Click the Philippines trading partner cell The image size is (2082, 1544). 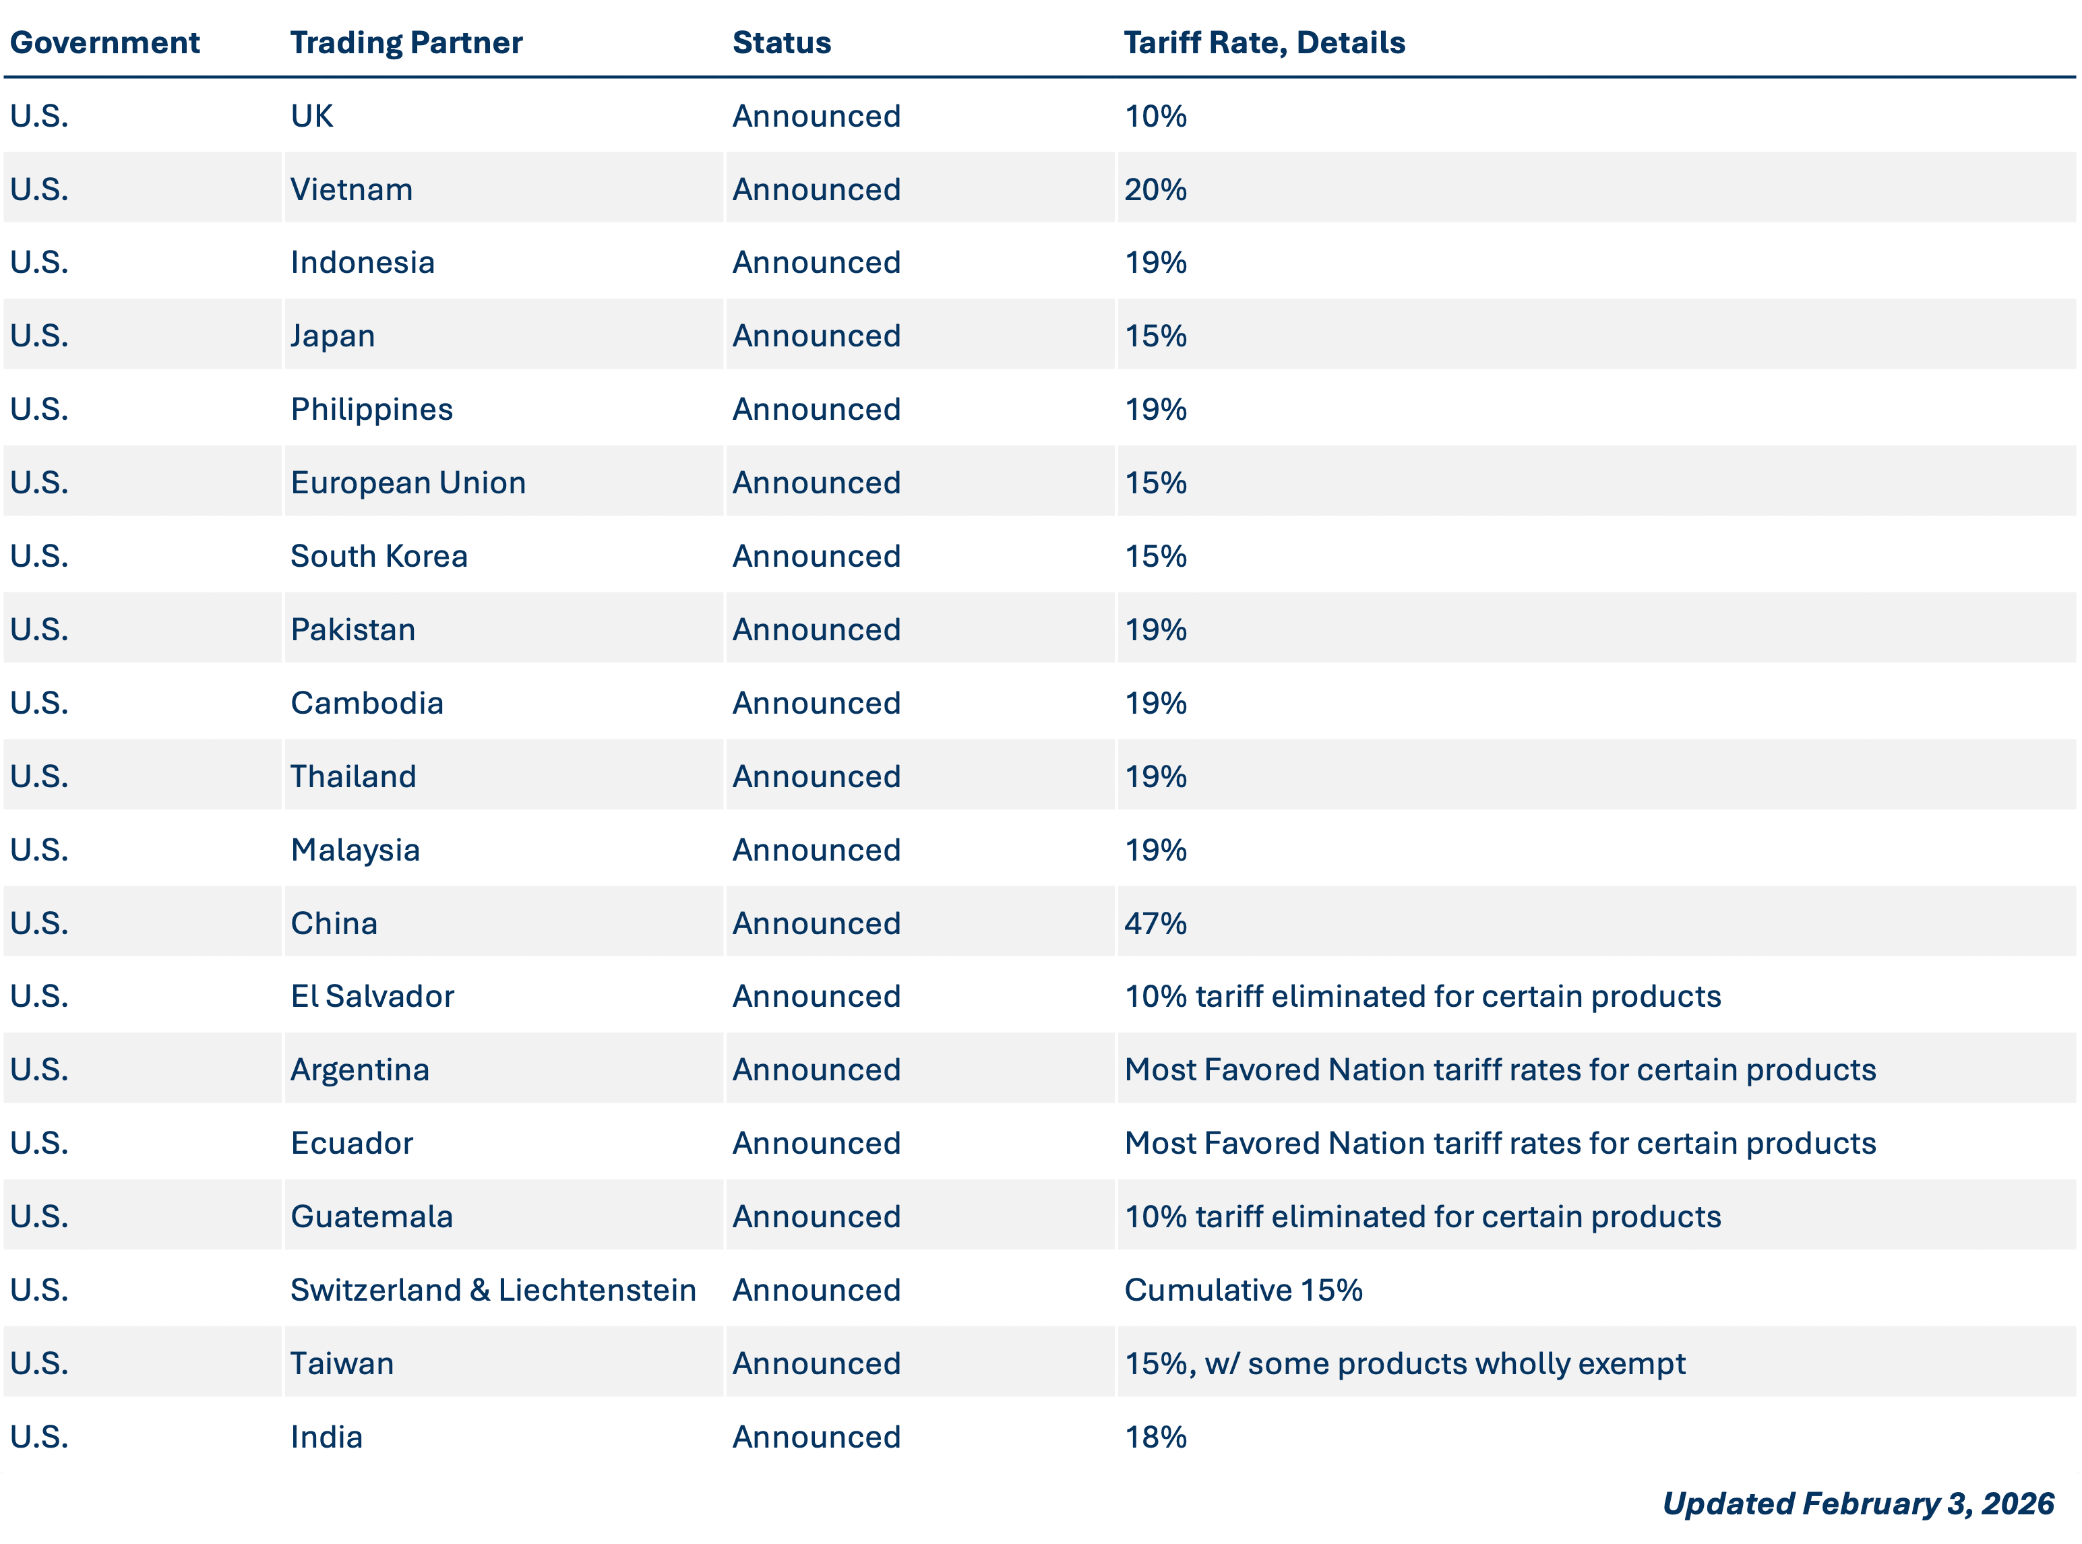(x=371, y=409)
